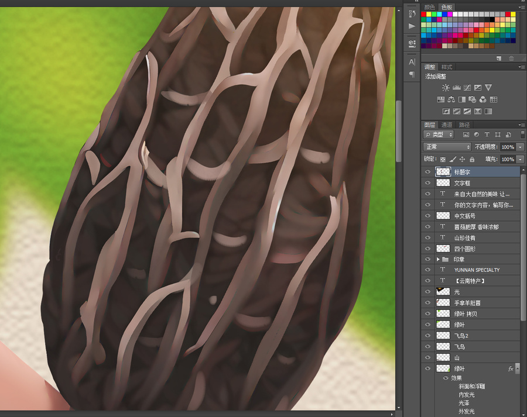Image resolution: width=527 pixels, height=417 pixels.
Task: Add a Levels adjustment
Action: coord(456,88)
